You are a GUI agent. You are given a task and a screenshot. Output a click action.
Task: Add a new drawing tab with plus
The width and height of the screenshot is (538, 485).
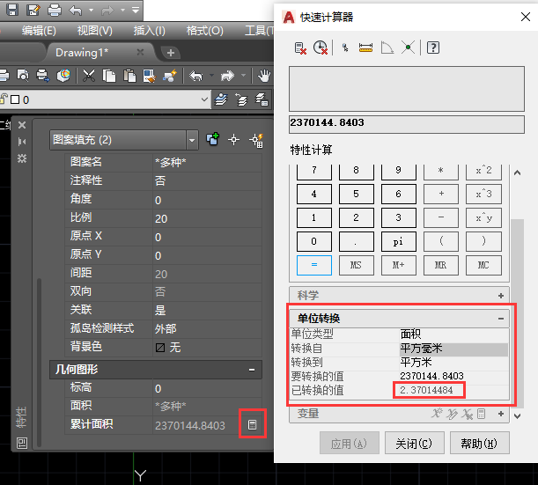tap(171, 53)
